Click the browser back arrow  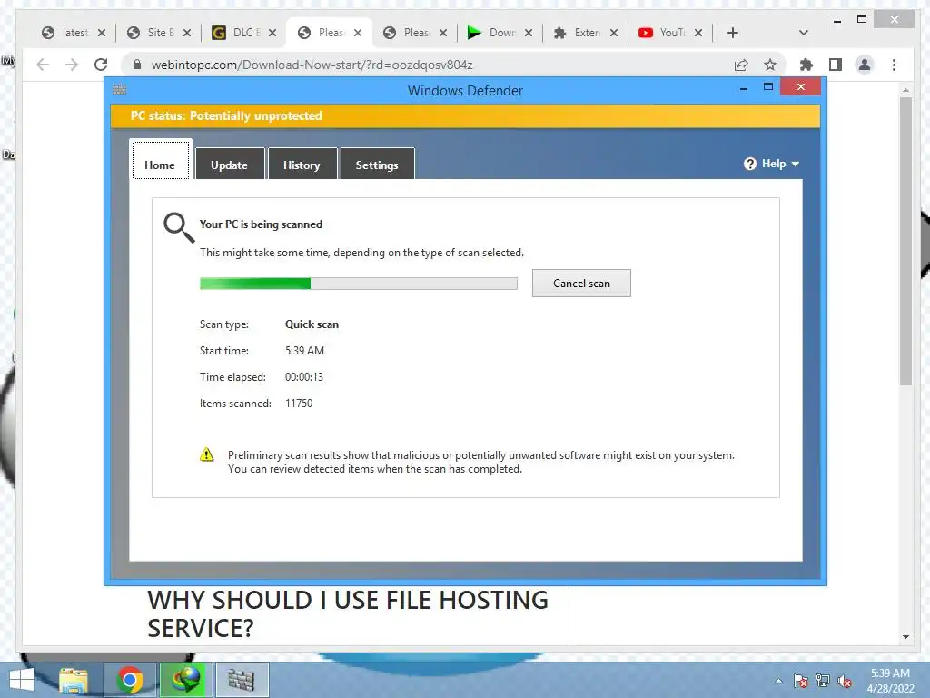tap(43, 65)
